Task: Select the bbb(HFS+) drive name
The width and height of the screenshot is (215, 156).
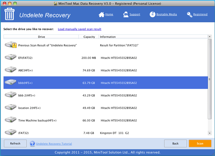Action: click(x=25, y=83)
